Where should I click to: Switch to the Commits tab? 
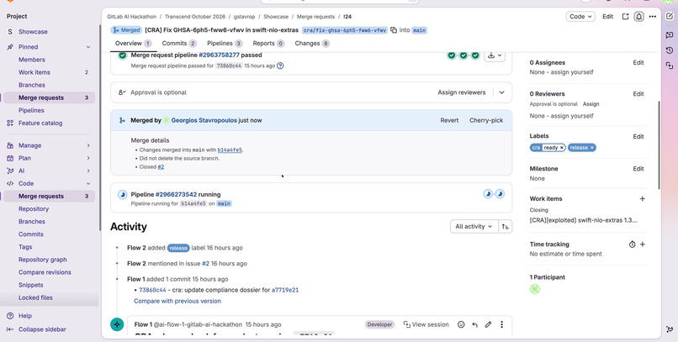[x=179, y=43]
